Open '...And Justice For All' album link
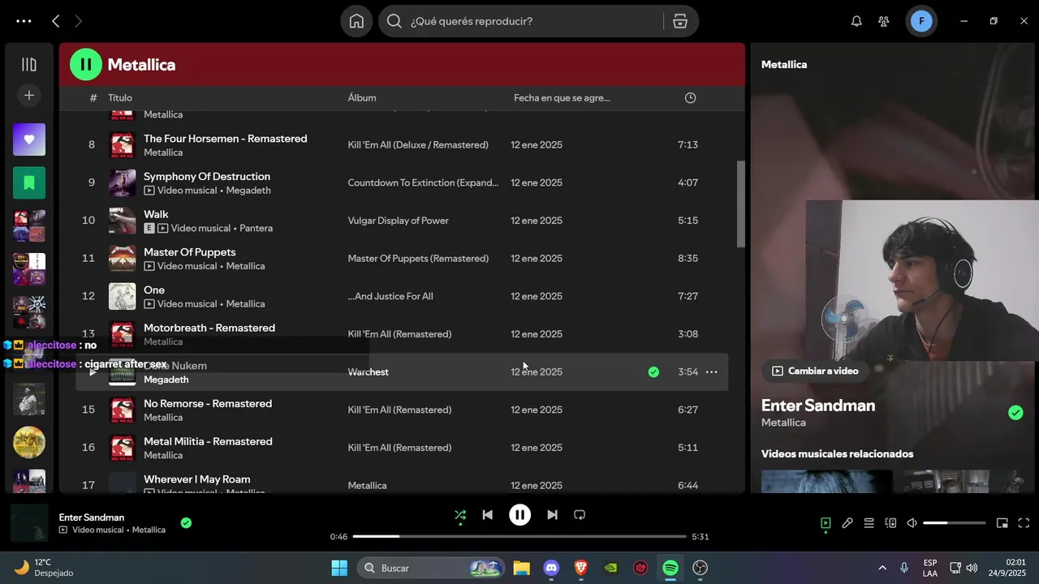Screen dimensions: 1039x584 (390, 296)
